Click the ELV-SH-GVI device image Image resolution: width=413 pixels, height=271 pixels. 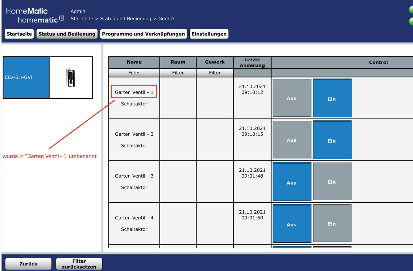(71, 77)
